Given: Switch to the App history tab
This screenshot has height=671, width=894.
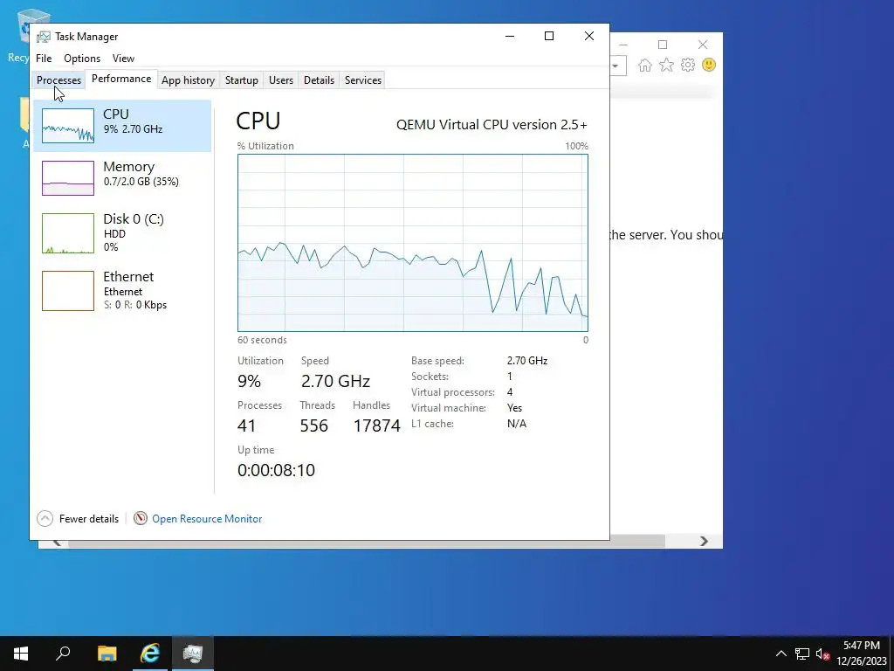Looking at the screenshot, I should 189,80.
